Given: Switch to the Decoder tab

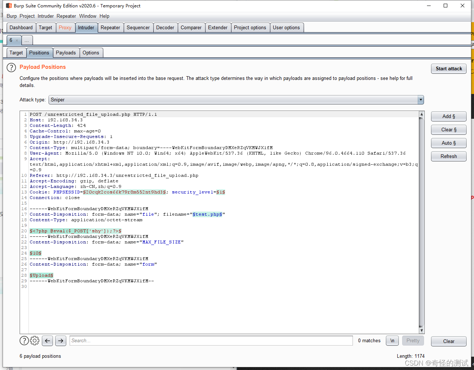Looking at the screenshot, I should click(x=165, y=27).
